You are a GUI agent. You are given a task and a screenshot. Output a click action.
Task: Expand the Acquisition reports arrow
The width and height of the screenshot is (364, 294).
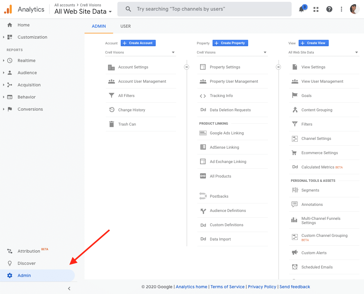[x=3, y=85]
